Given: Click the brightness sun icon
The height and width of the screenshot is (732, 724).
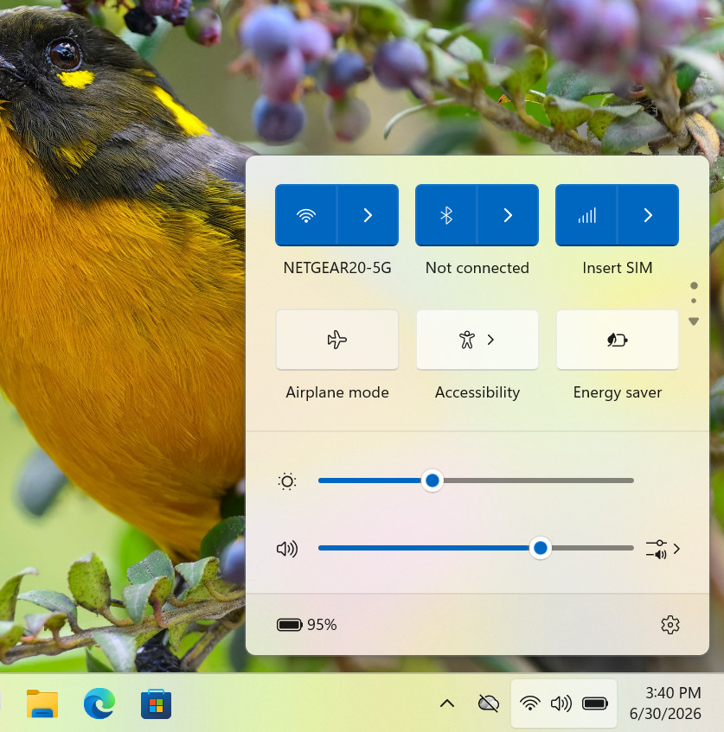Looking at the screenshot, I should tap(287, 481).
